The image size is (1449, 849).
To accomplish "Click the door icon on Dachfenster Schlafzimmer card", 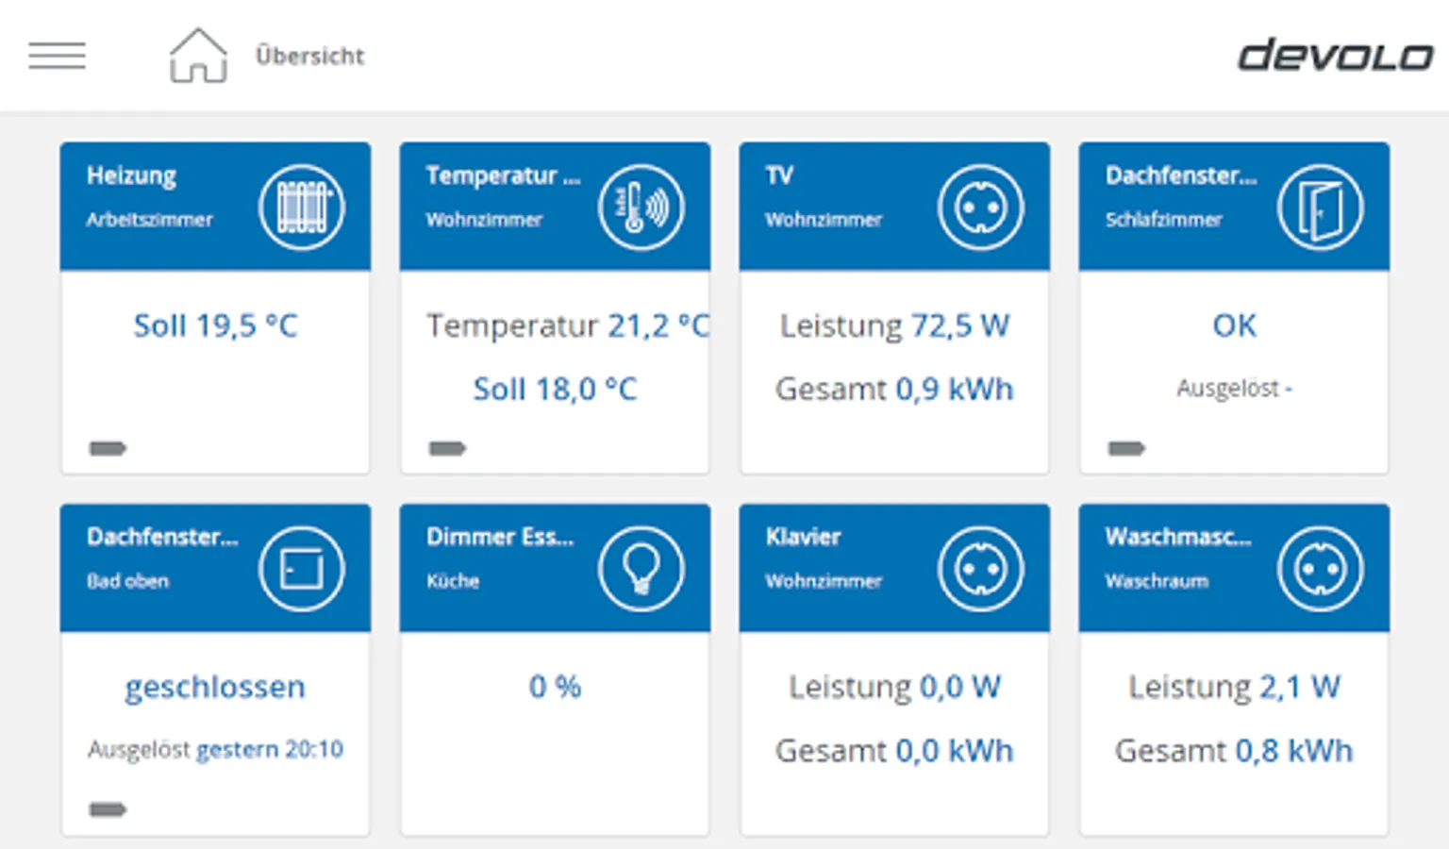I will [1321, 207].
